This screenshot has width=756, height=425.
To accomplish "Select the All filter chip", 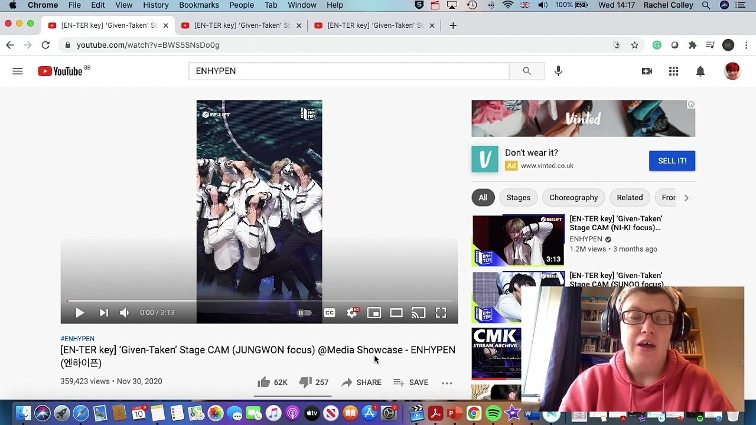I will point(483,198).
